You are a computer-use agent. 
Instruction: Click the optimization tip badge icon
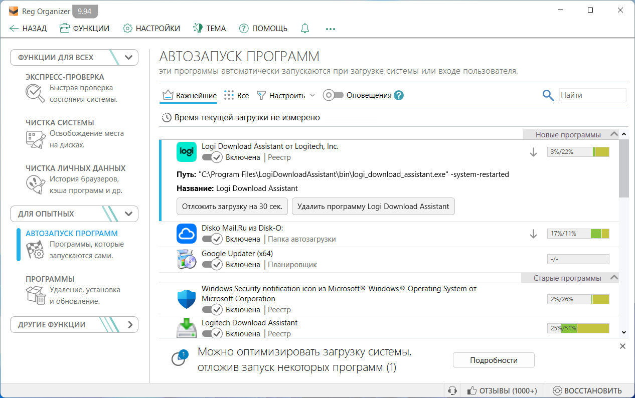click(179, 357)
